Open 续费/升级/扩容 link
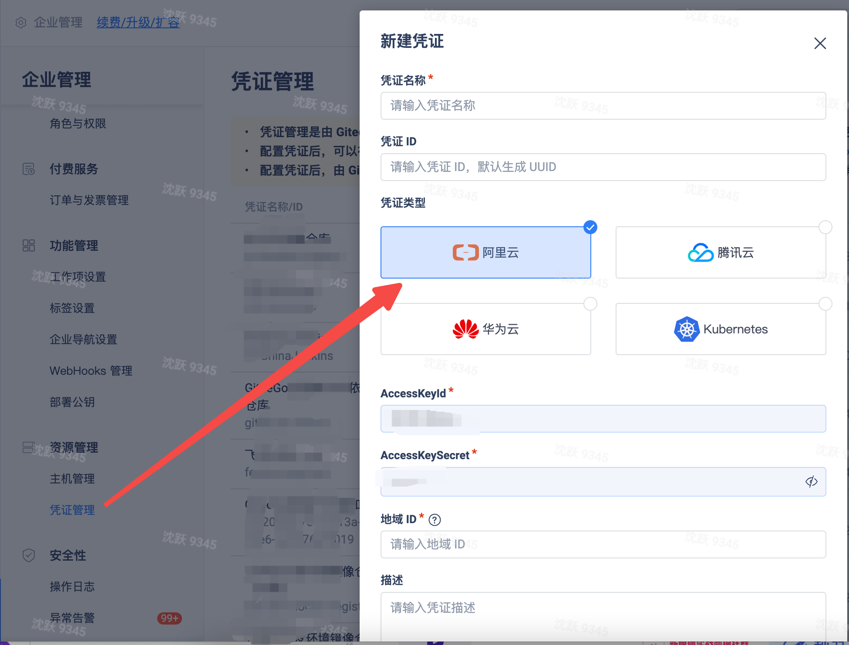The image size is (849, 645). pos(138,22)
